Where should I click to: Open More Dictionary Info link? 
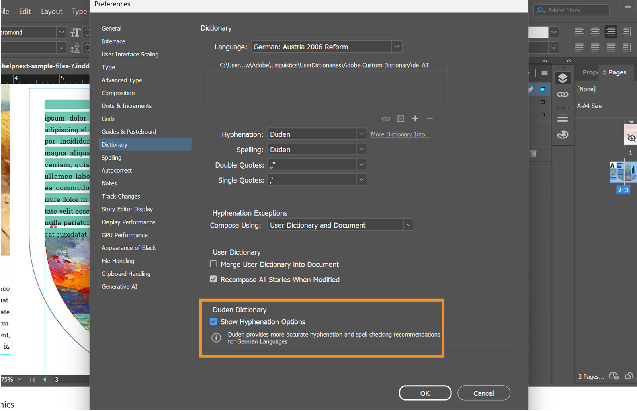(401, 134)
